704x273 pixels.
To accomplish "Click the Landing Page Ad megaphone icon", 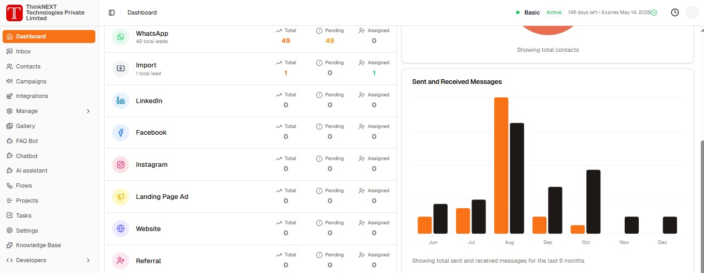I will tap(121, 197).
